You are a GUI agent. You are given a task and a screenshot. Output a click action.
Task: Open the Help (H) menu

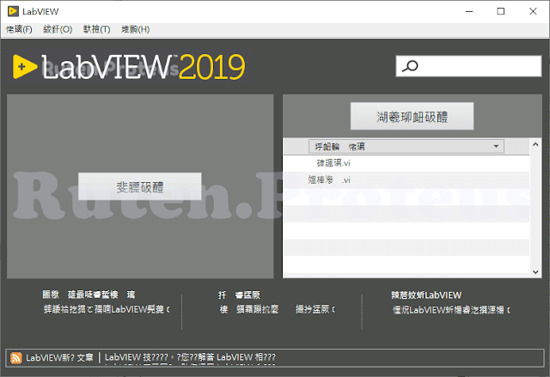(136, 29)
